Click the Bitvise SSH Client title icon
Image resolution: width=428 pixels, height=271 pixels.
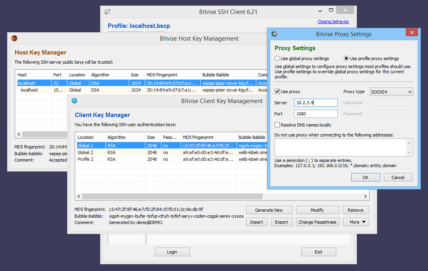(x=107, y=12)
